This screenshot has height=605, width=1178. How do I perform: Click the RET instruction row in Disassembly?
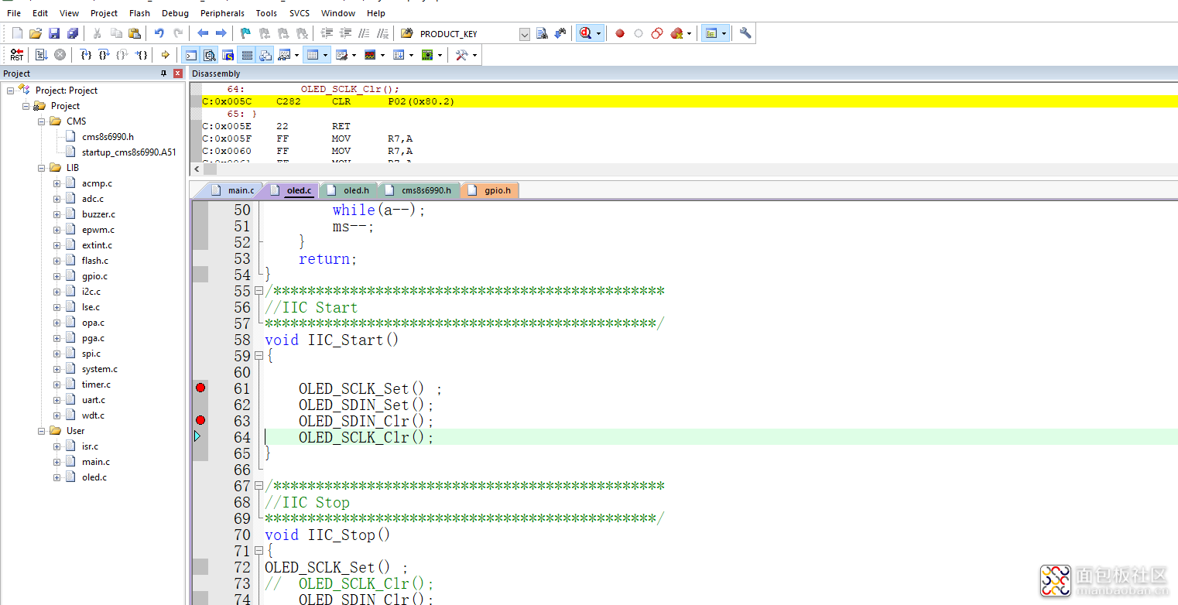(684, 126)
